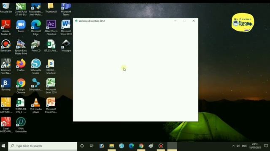Screen dimensions: 270x151
Task: Launch Booking desktop shortcut
Action: point(6,84)
